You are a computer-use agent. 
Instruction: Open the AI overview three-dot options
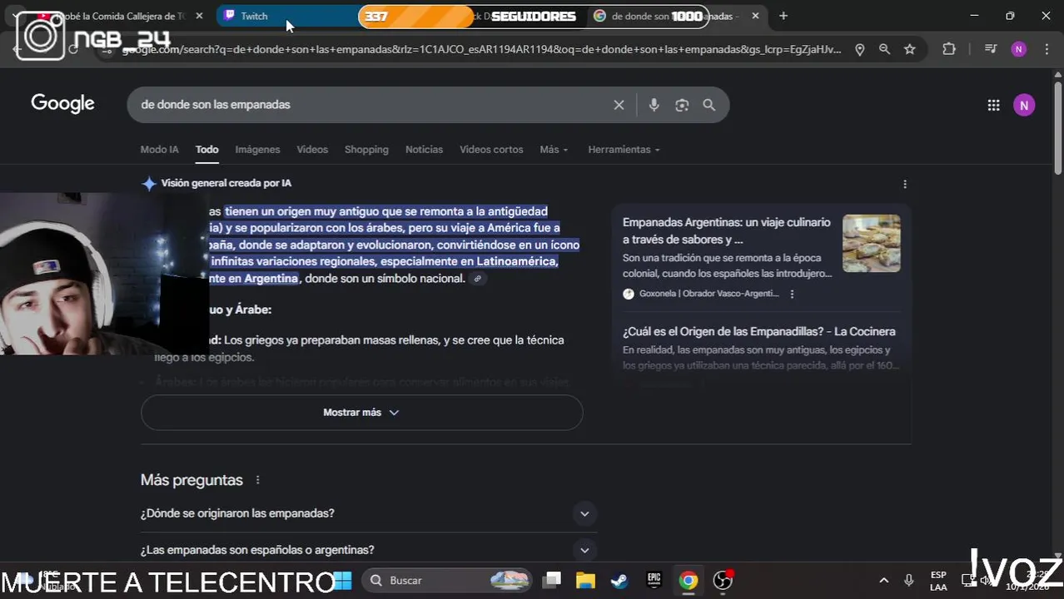tap(905, 184)
